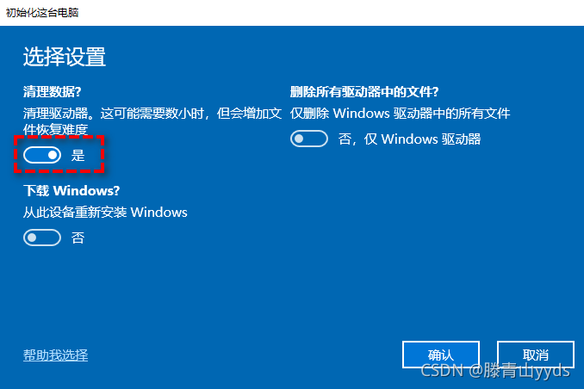Click the 清理驱动器 description text
The image size is (584, 389).
click(x=152, y=121)
